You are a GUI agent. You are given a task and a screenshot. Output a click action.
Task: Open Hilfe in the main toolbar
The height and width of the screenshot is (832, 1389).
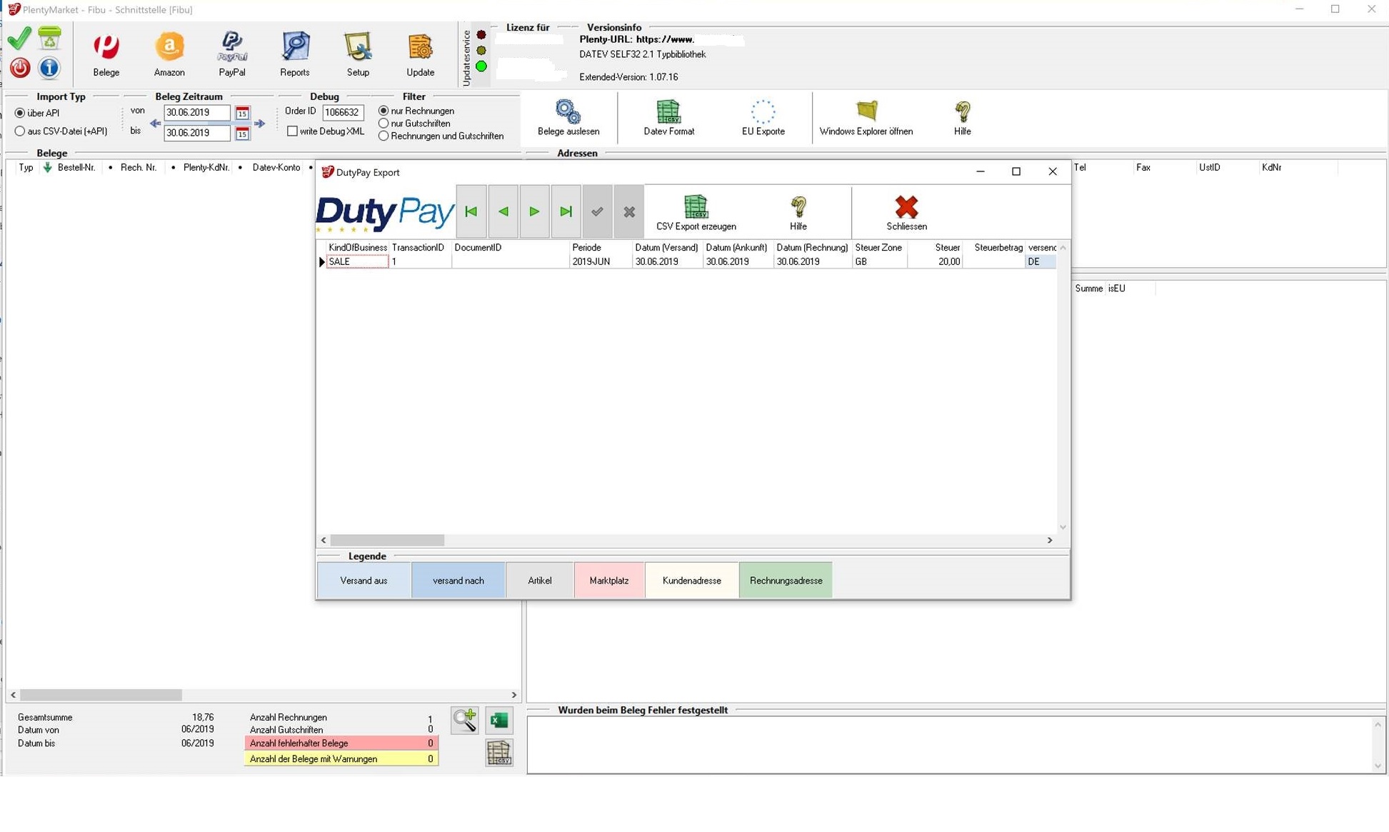click(x=963, y=118)
